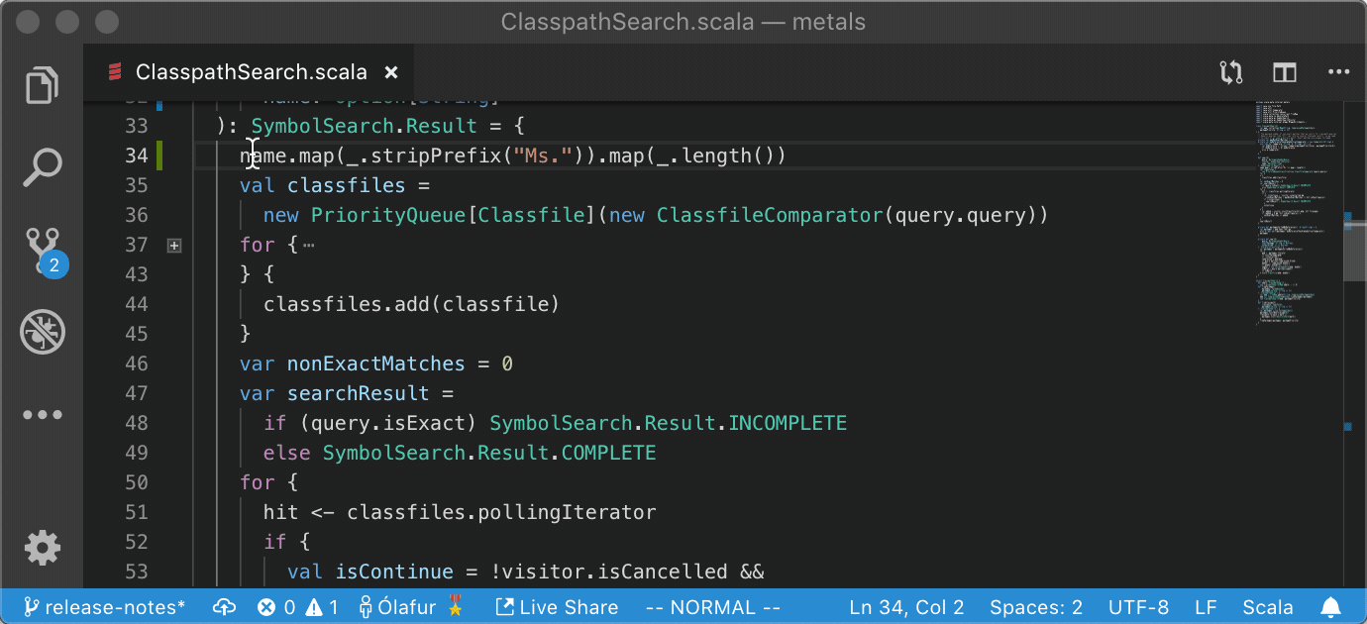The image size is (1367, 624).
Task: Click the minimap code overview
Action: (x=1297, y=213)
